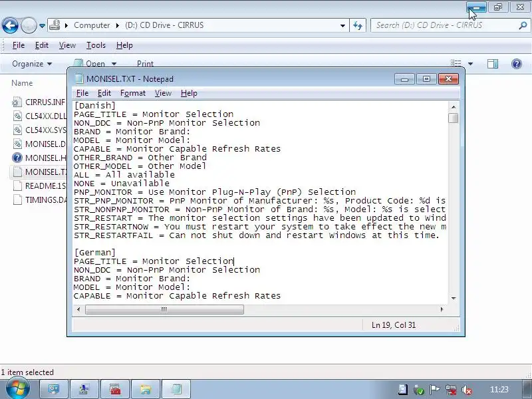Click the muted volume tray icon
This screenshot has width=532, height=399.
tap(467, 390)
